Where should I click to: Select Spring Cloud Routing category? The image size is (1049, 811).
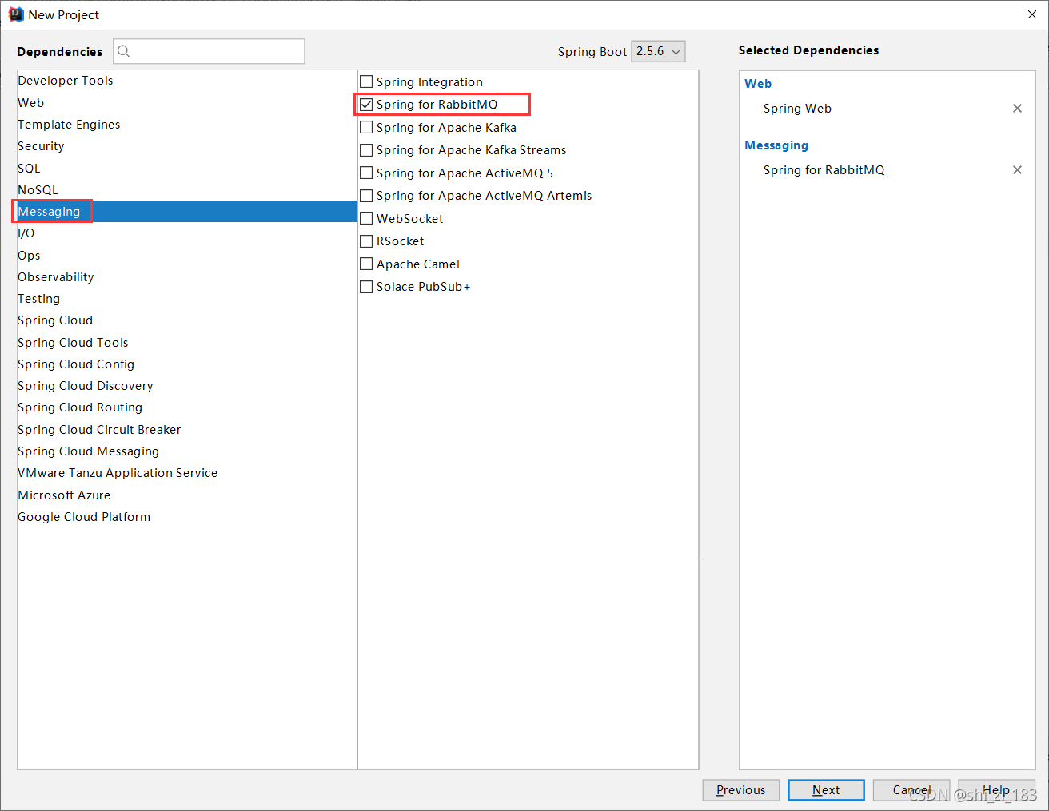[x=187, y=407]
